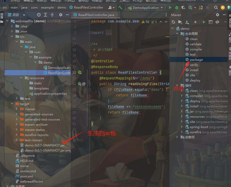Toggle the folded import block marker
Image resolution: width=231 pixels, height=187 pixels.
[90, 33]
